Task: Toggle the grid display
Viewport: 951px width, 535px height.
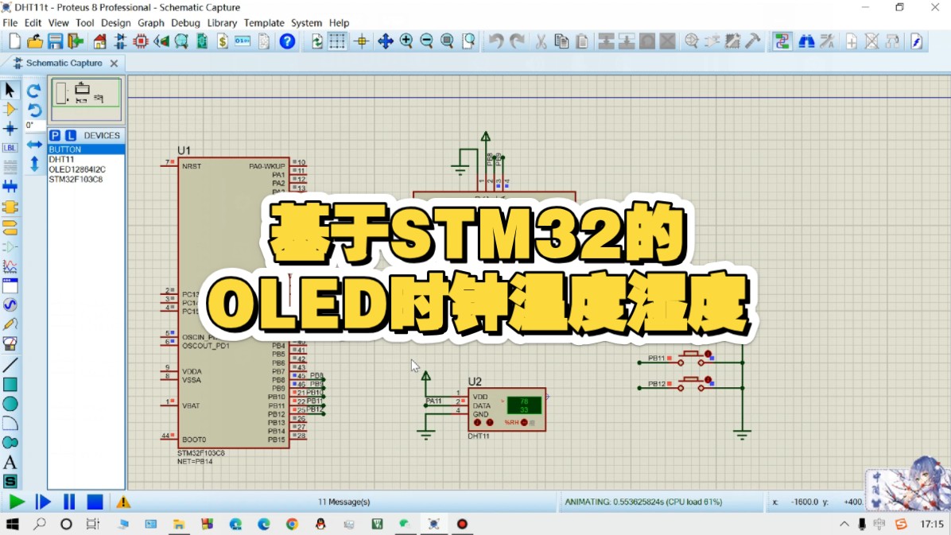Action: pos(337,41)
